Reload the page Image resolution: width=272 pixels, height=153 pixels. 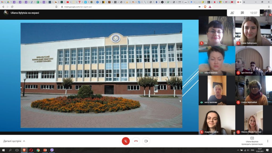pyautogui.click(x=12, y=7)
